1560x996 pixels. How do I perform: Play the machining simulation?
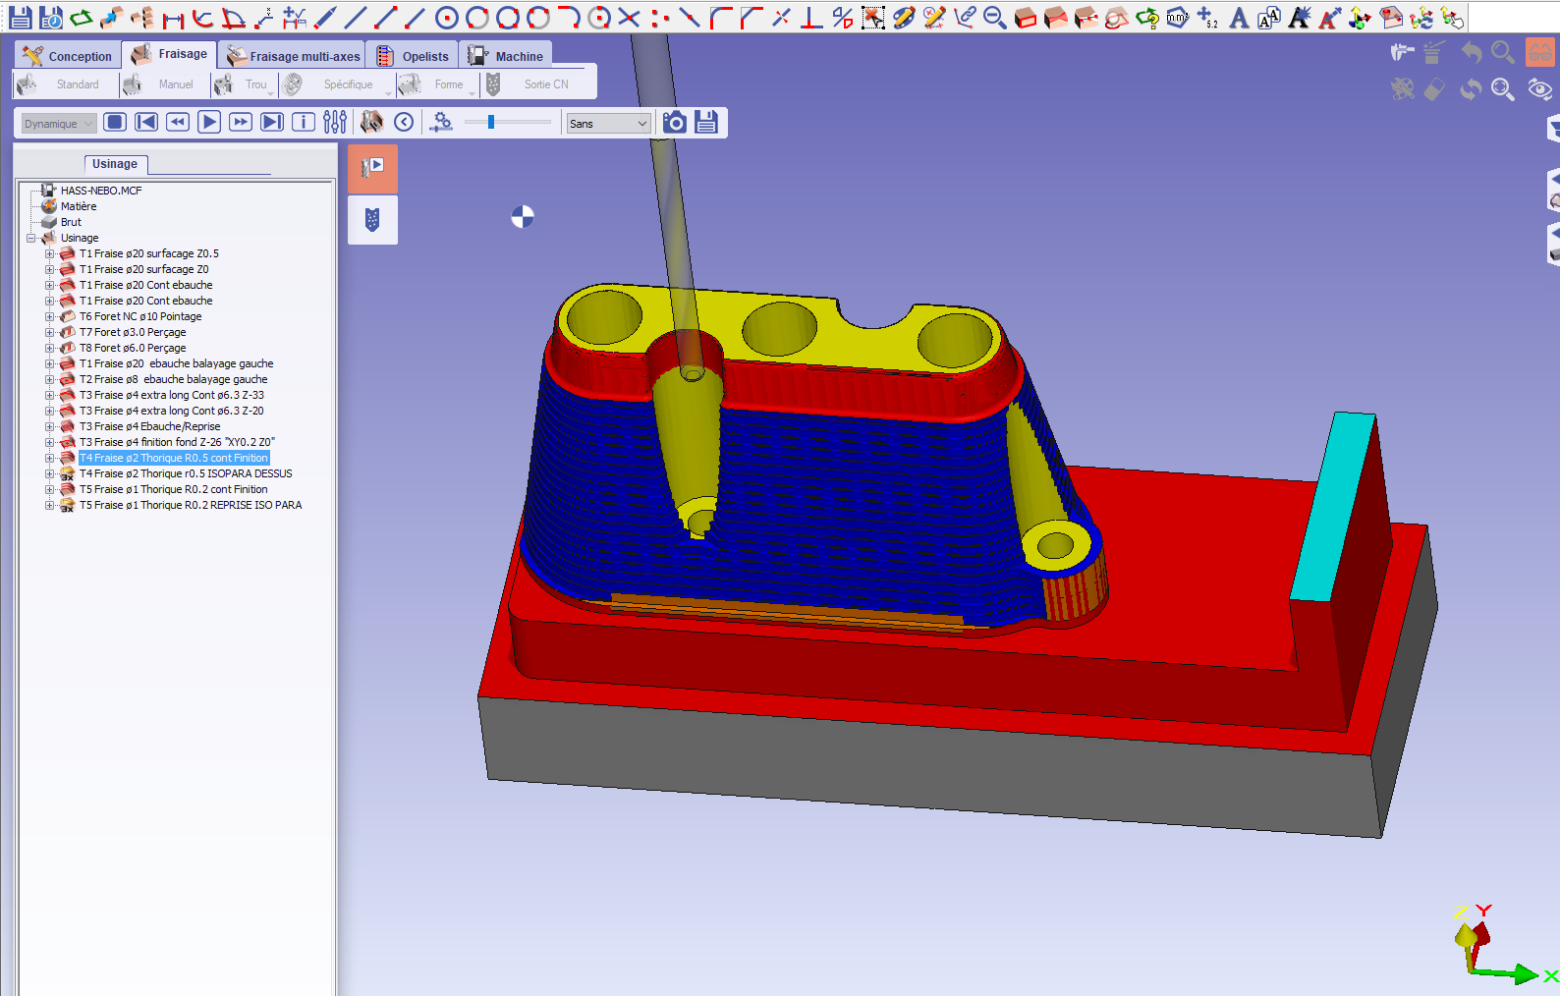click(x=209, y=122)
